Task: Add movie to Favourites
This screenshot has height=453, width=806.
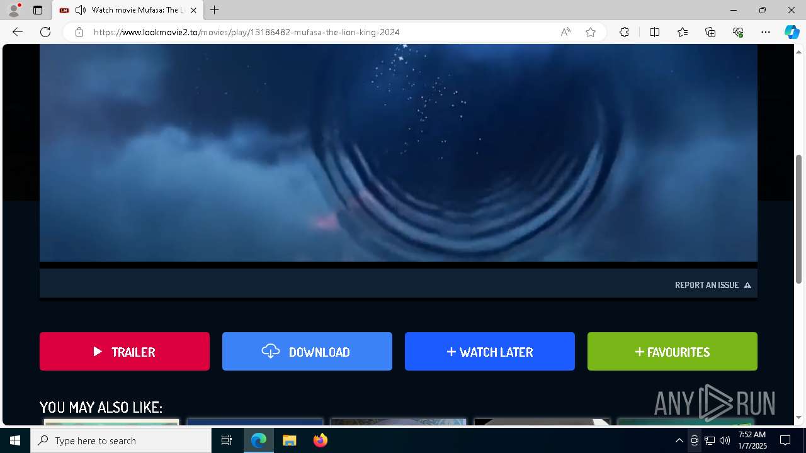Action: [x=673, y=352]
